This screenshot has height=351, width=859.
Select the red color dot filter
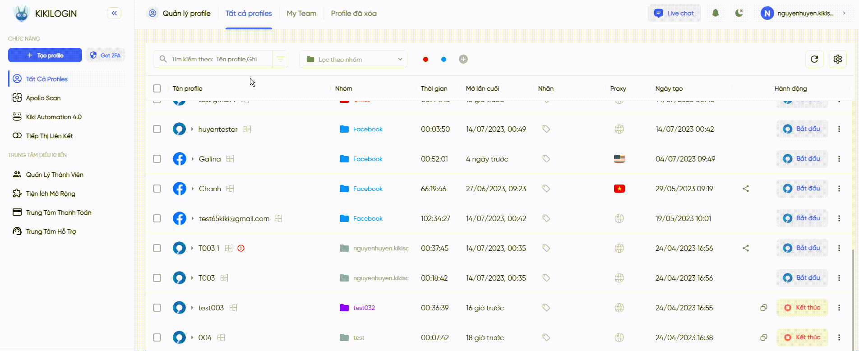[x=425, y=59]
